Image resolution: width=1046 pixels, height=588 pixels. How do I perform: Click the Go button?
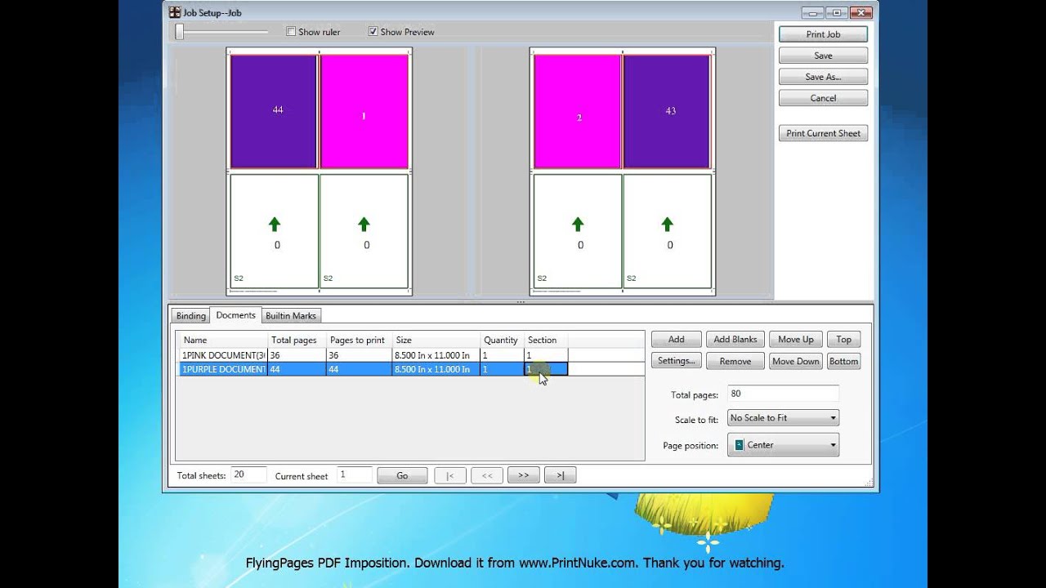[x=402, y=475]
